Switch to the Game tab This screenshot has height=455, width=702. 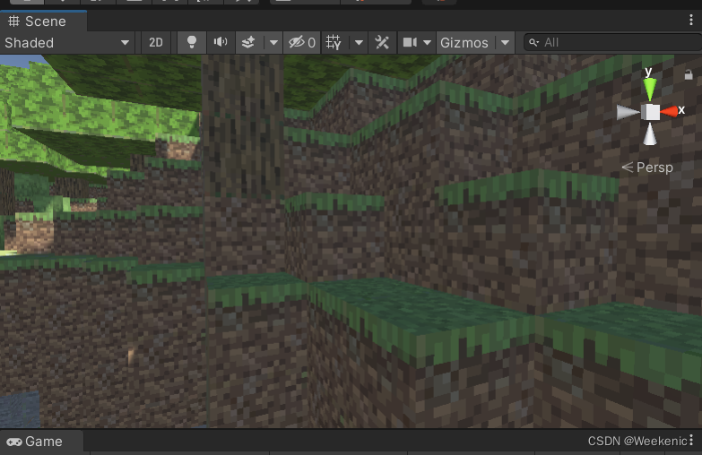coord(41,442)
